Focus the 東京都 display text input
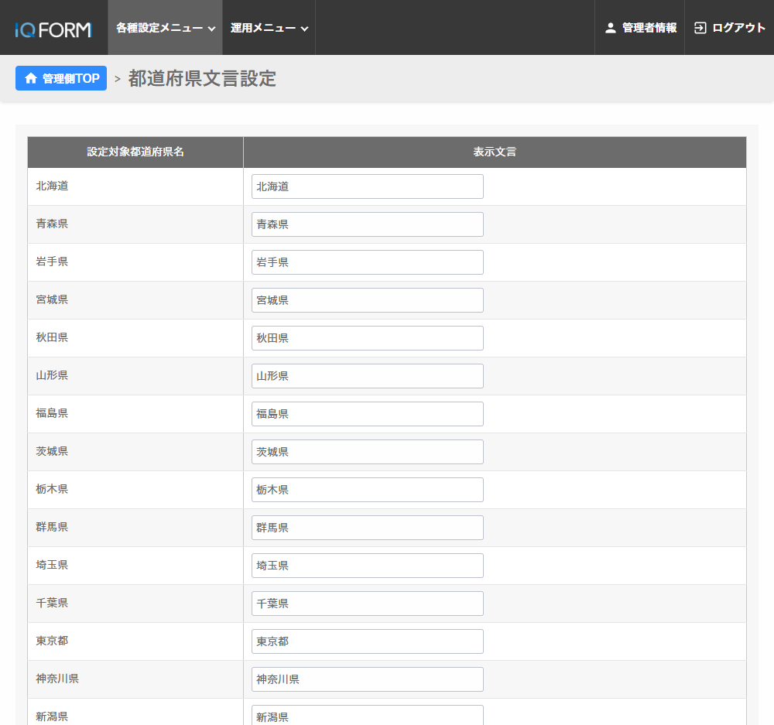 (x=367, y=641)
